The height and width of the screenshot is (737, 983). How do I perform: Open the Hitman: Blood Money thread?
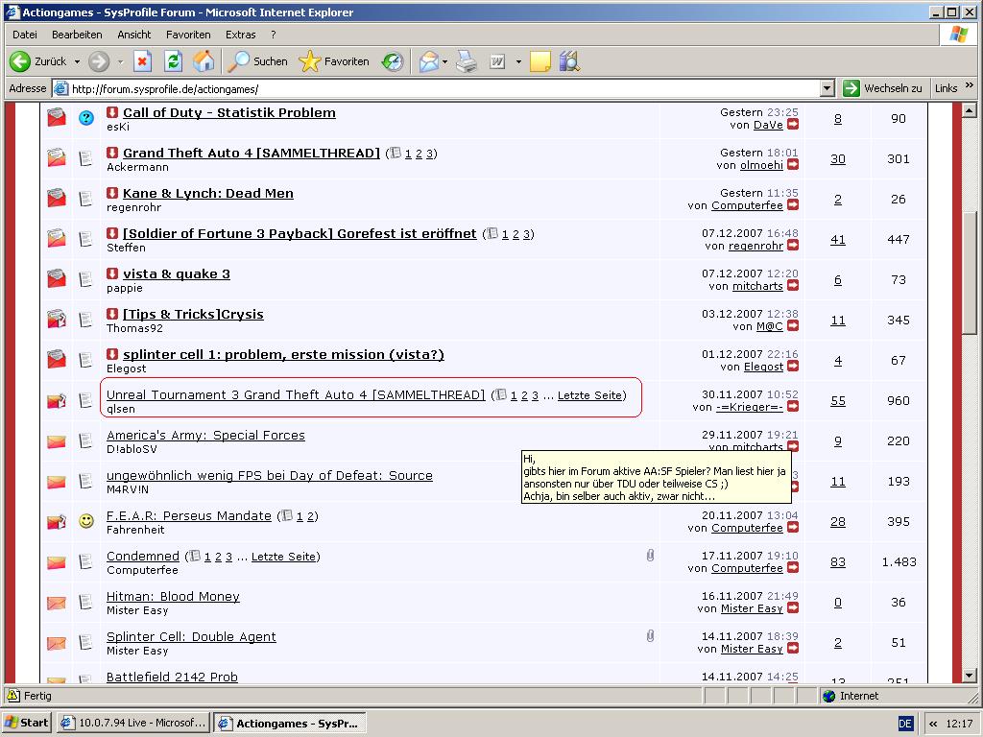173,596
